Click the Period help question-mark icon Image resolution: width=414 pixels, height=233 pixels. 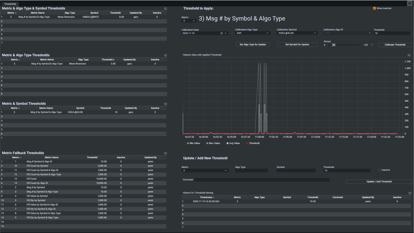372,45
